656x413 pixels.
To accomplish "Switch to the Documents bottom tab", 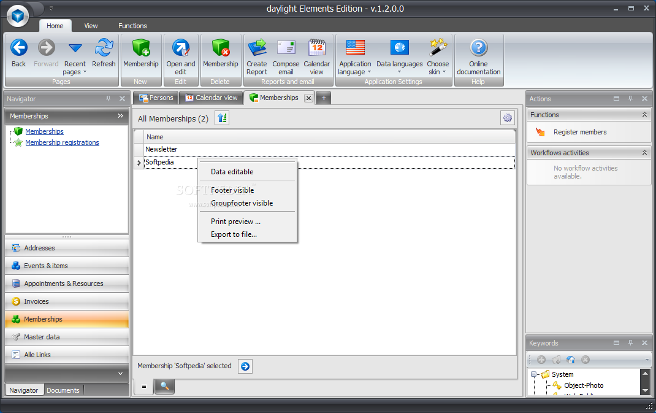I will click(x=63, y=390).
